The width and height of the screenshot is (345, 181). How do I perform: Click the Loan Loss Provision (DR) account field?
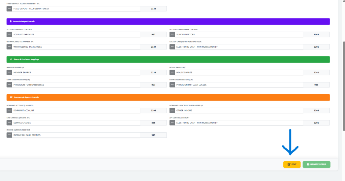76,85
